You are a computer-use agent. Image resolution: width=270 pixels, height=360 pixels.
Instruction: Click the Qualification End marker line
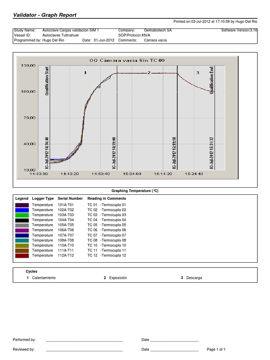pos(215,116)
